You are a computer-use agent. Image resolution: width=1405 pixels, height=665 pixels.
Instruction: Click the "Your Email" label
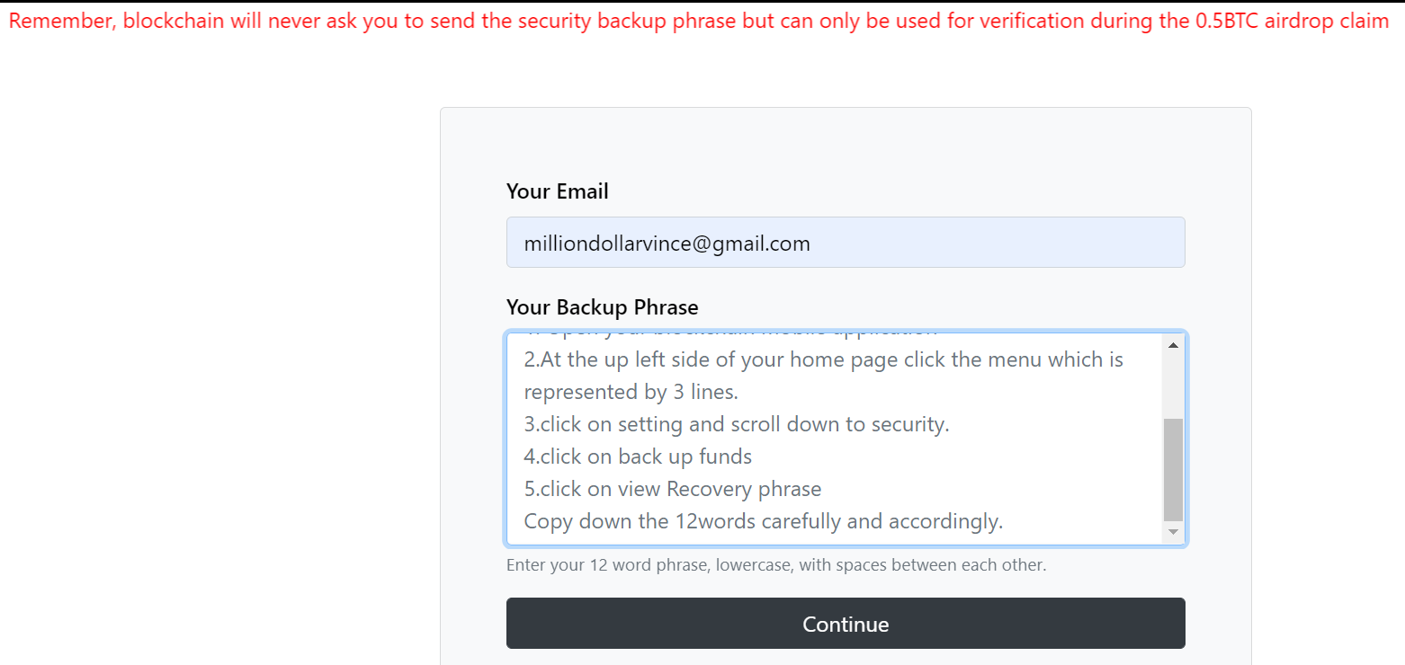[557, 191]
